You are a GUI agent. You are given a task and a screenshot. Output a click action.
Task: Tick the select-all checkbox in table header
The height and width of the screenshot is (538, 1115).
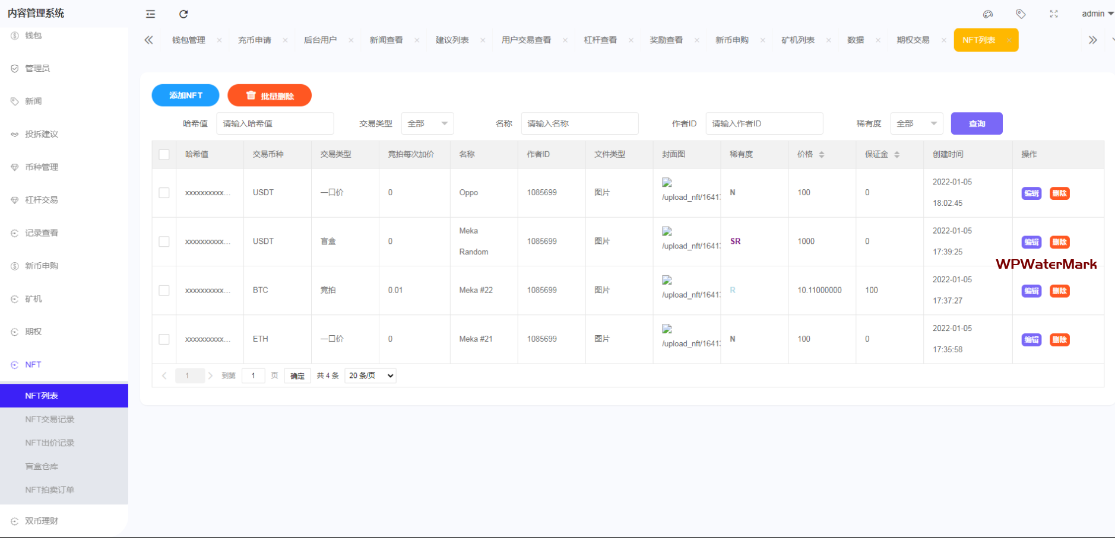(x=164, y=155)
